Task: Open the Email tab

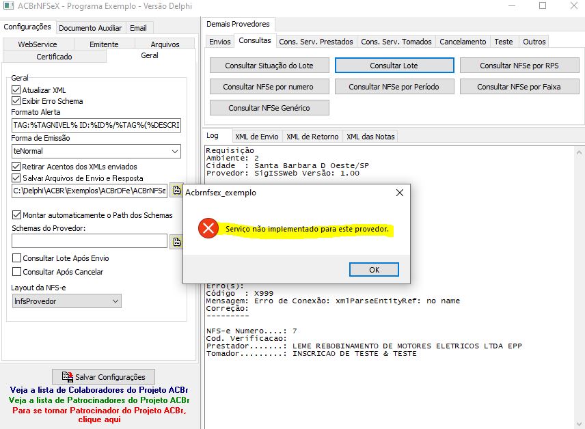Action: [x=138, y=28]
